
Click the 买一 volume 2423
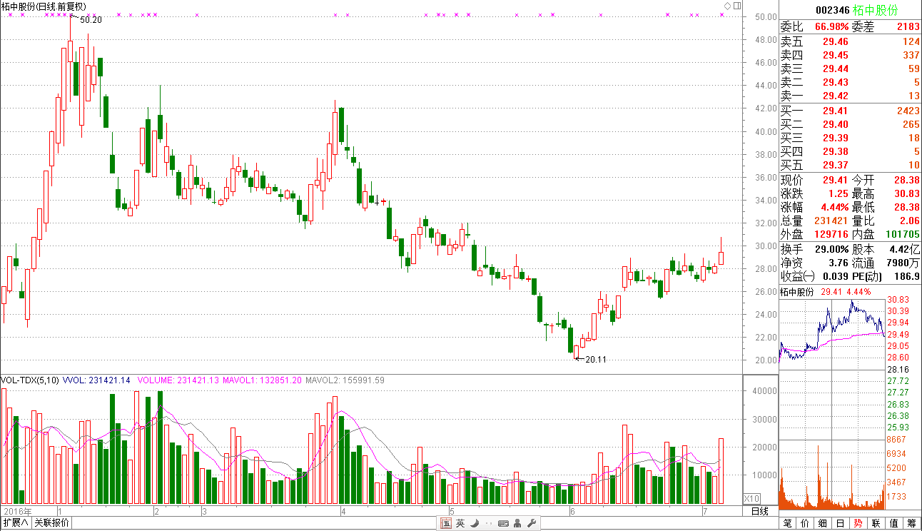(908, 111)
